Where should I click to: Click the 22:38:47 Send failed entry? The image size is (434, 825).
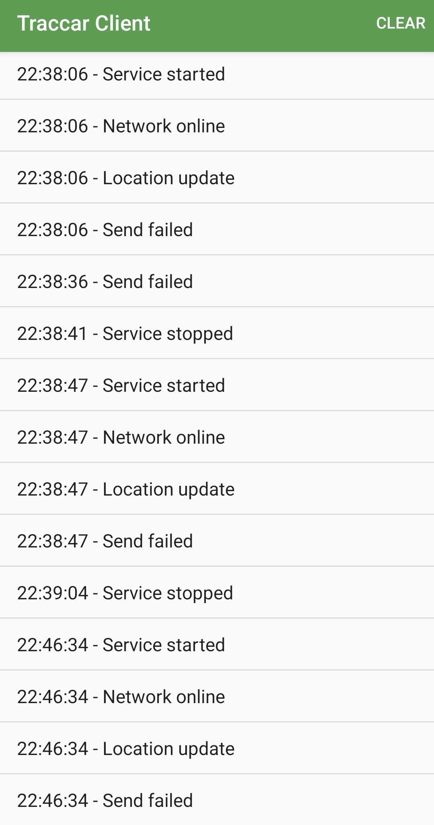[x=105, y=541]
